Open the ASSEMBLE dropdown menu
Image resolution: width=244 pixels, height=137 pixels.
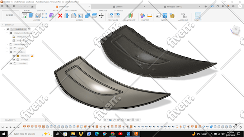[x=184, y=20]
